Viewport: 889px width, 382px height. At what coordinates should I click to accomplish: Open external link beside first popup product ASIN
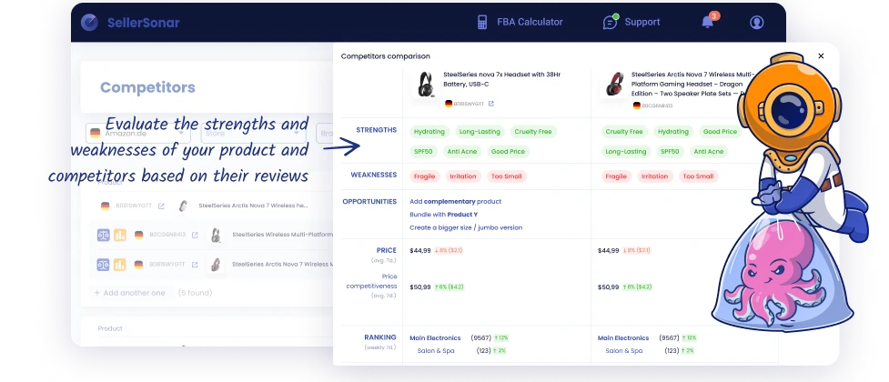coord(491,104)
